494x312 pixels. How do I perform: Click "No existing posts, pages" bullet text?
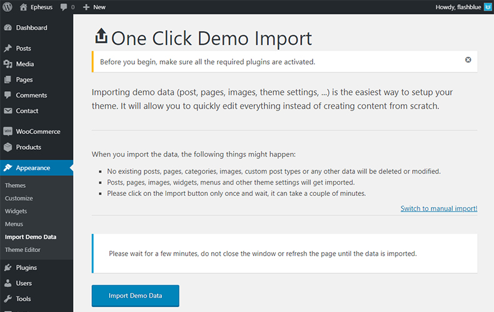(x=274, y=172)
